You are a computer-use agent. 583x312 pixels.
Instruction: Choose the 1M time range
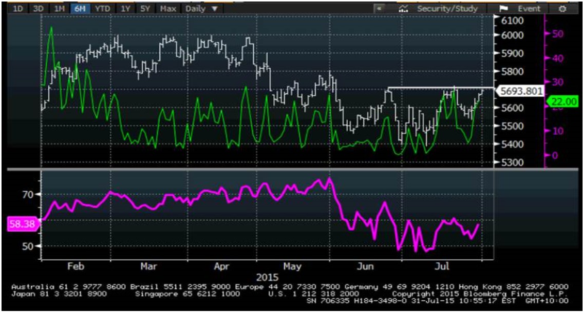[x=59, y=9]
